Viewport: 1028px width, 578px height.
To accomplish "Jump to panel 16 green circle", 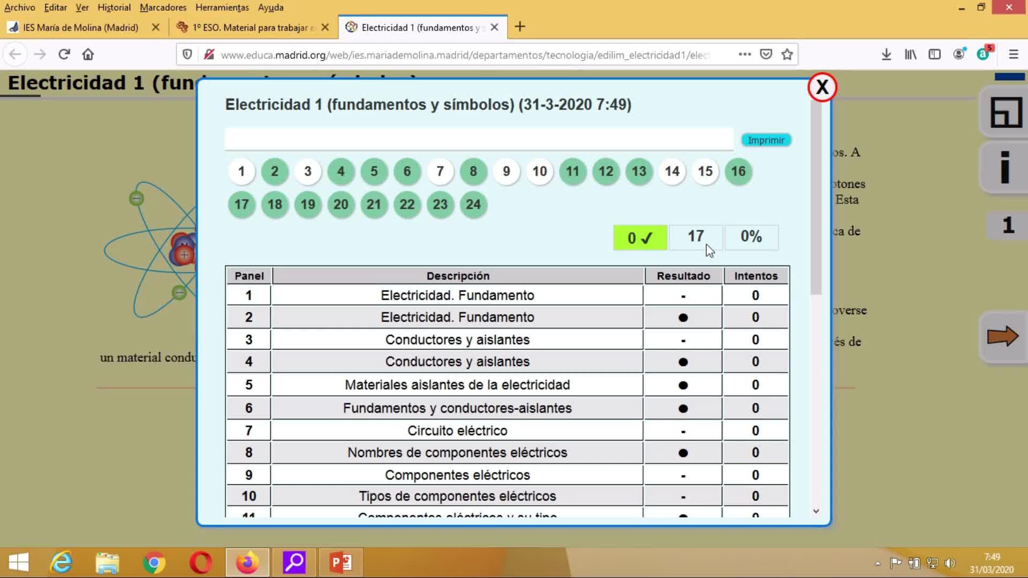I will click(738, 171).
